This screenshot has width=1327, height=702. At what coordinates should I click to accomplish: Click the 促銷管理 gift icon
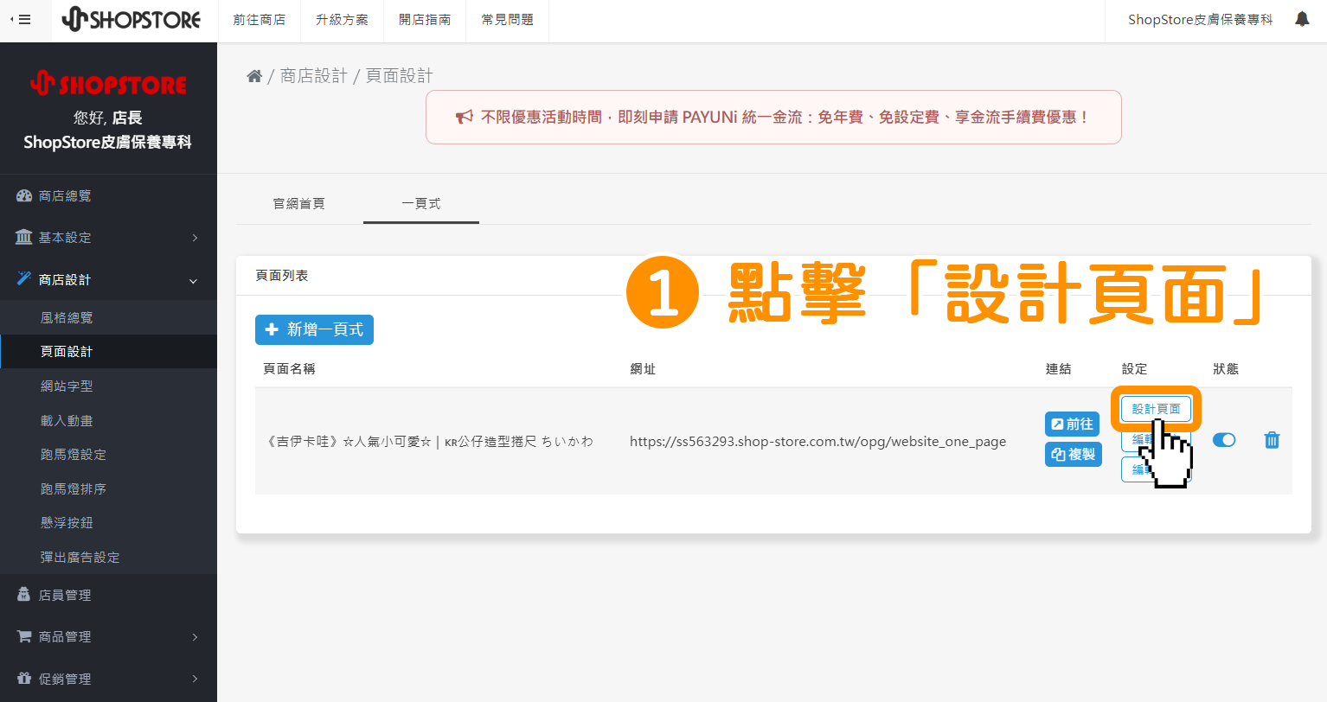(24, 679)
